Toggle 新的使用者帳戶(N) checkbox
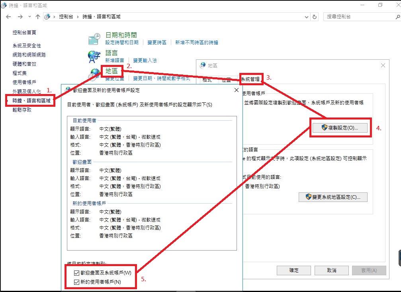Viewport: 401px width, 292px height. click(x=76, y=282)
